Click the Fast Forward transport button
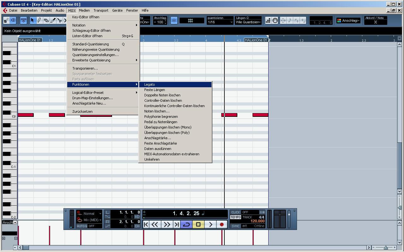This screenshot has height=252, width=404. coord(167,224)
